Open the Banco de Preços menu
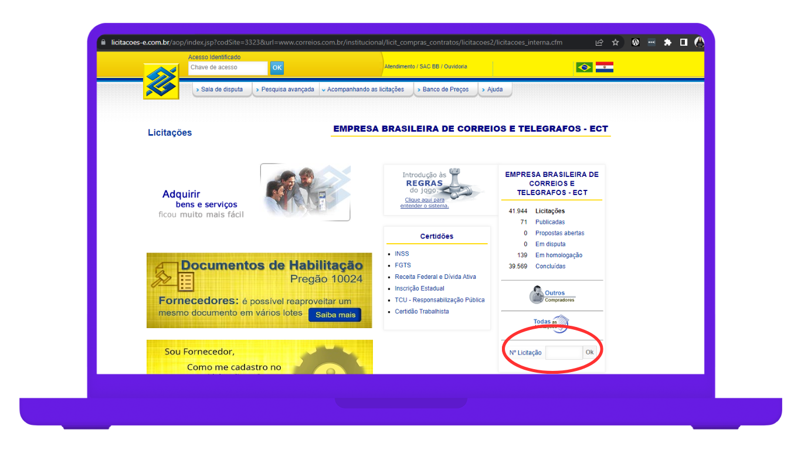 tap(445, 90)
